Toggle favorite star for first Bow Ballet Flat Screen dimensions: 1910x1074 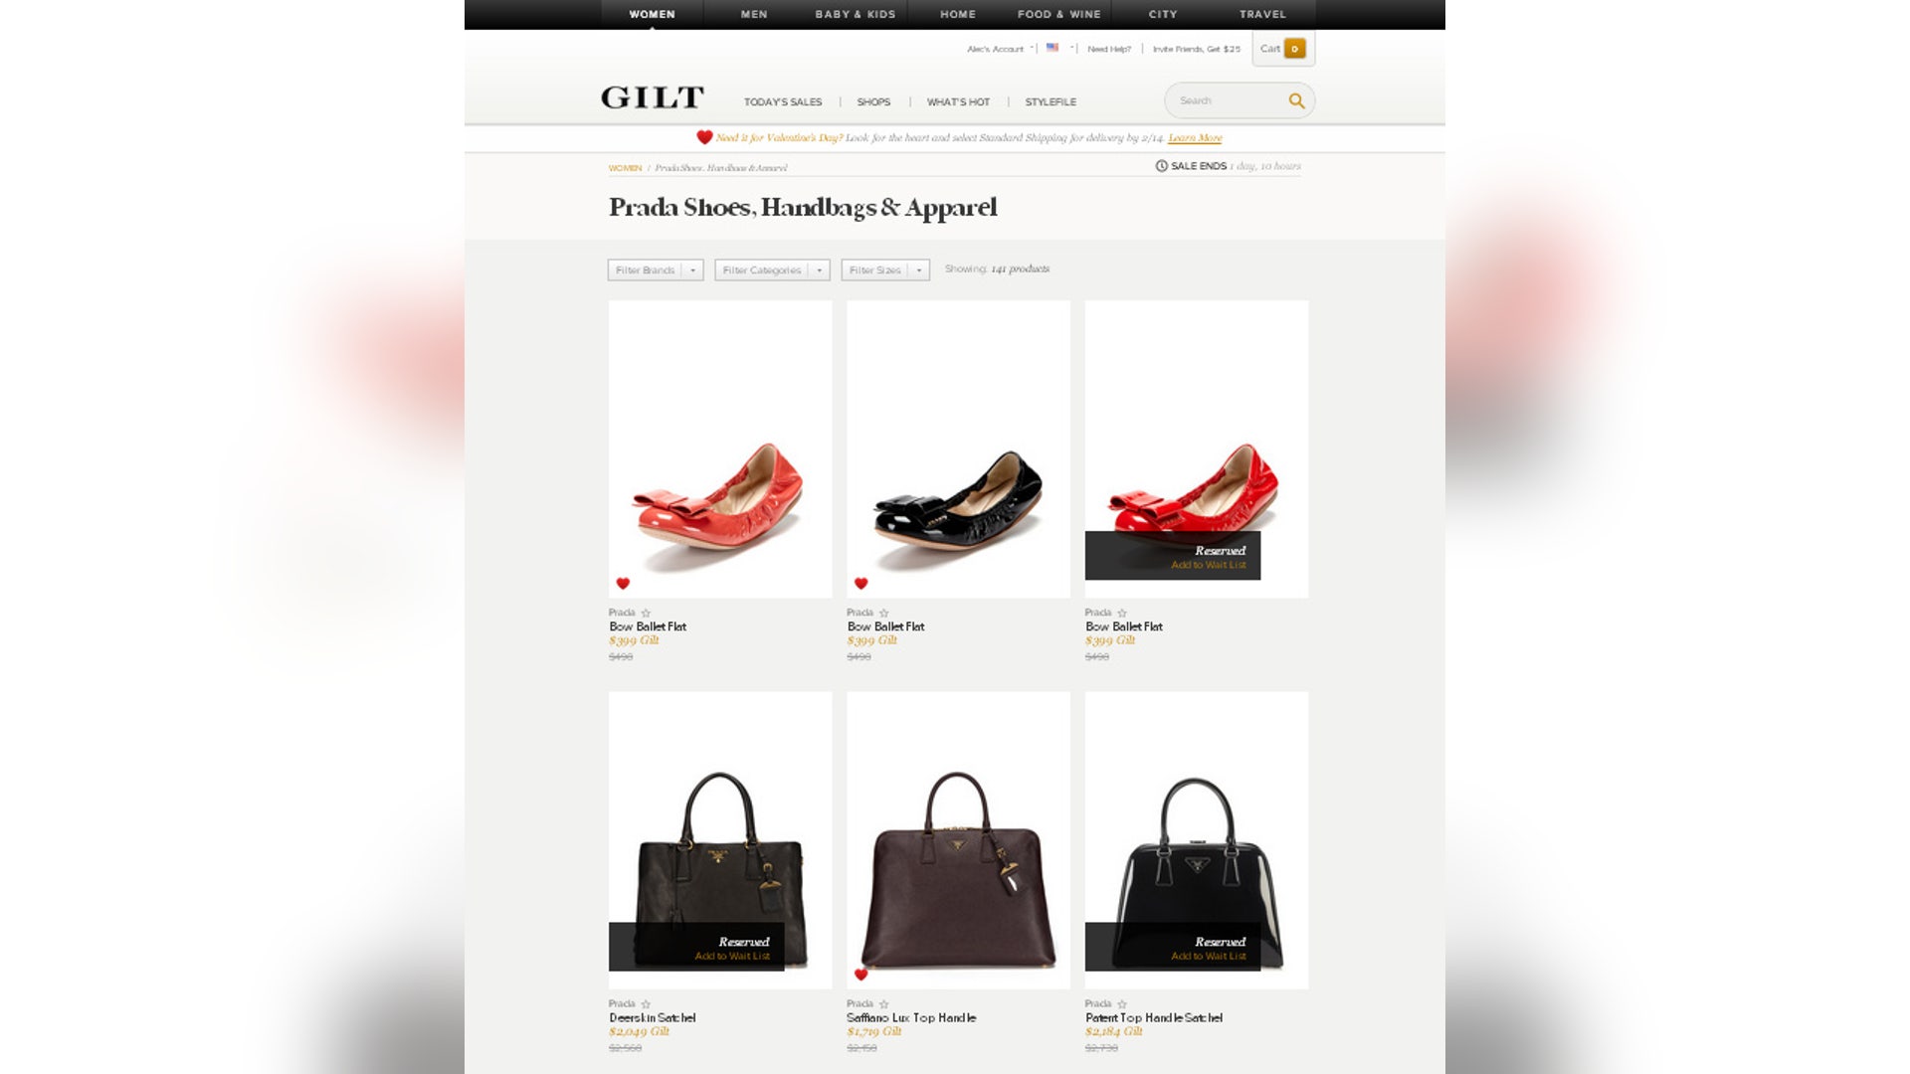click(x=646, y=613)
